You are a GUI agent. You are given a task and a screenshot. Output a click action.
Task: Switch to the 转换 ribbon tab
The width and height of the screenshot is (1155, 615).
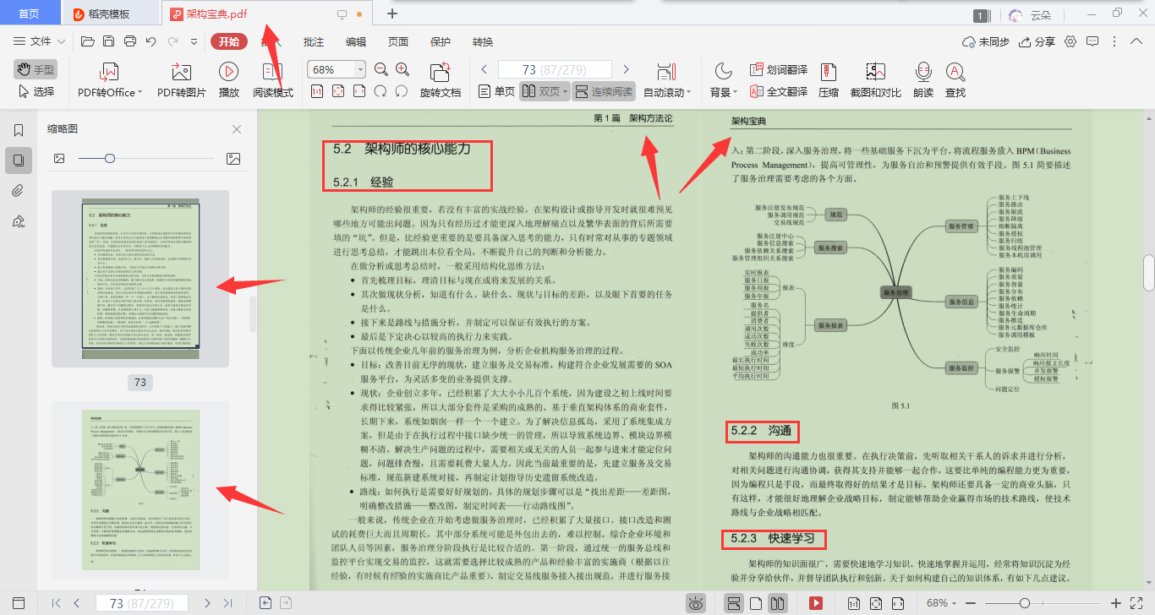click(x=483, y=41)
